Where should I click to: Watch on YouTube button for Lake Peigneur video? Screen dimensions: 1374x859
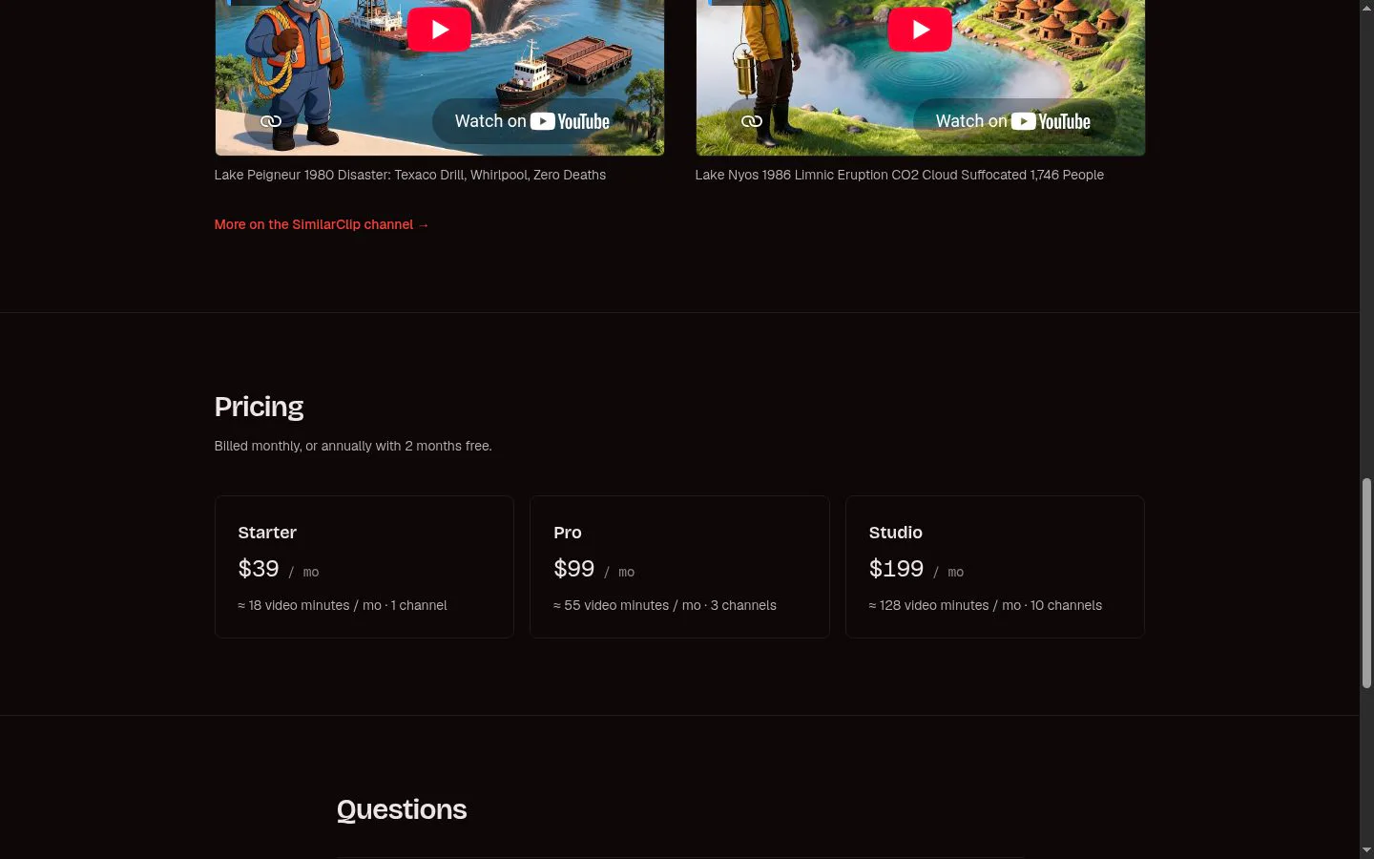click(x=532, y=121)
